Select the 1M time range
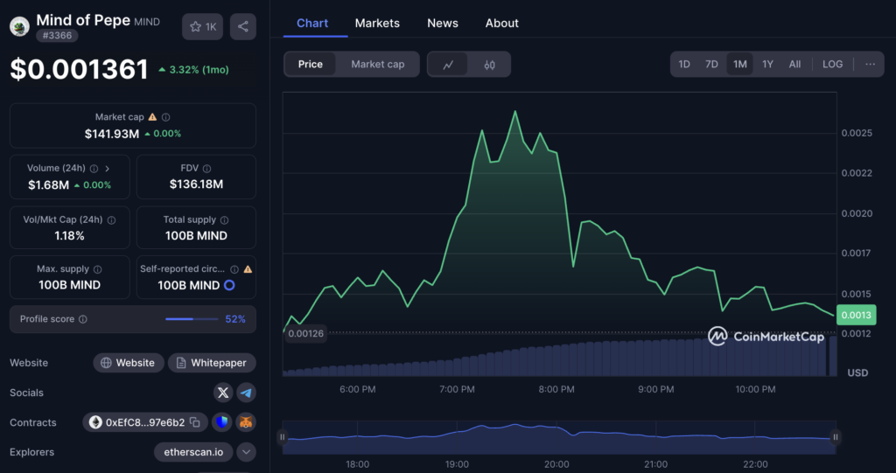896x473 pixels. [x=740, y=64]
